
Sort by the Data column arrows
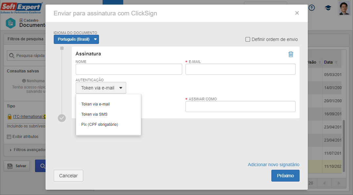click(336, 62)
